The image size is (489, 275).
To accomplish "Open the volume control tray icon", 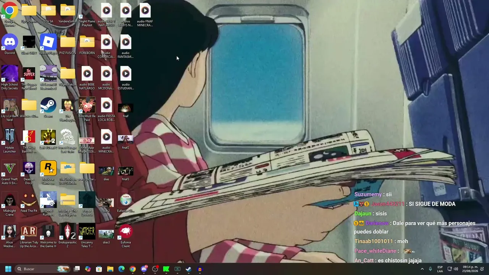I will (x=456, y=269).
